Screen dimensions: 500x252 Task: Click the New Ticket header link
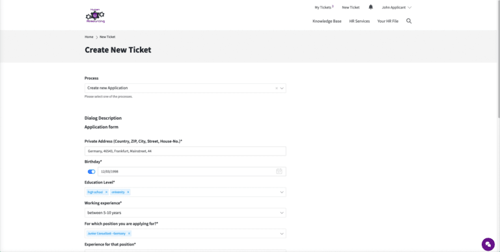pyautogui.click(x=351, y=7)
